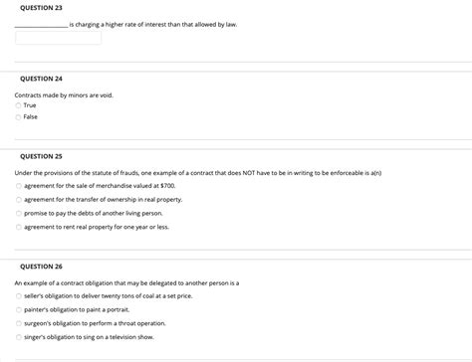The image size is (472, 362).
Task: Click the delegated contract obligation question text
Action: click(x=126, y=283)
